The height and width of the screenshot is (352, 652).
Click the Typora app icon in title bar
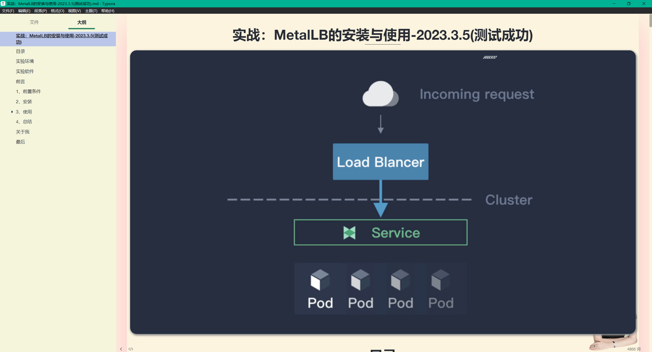click(3, 4)
